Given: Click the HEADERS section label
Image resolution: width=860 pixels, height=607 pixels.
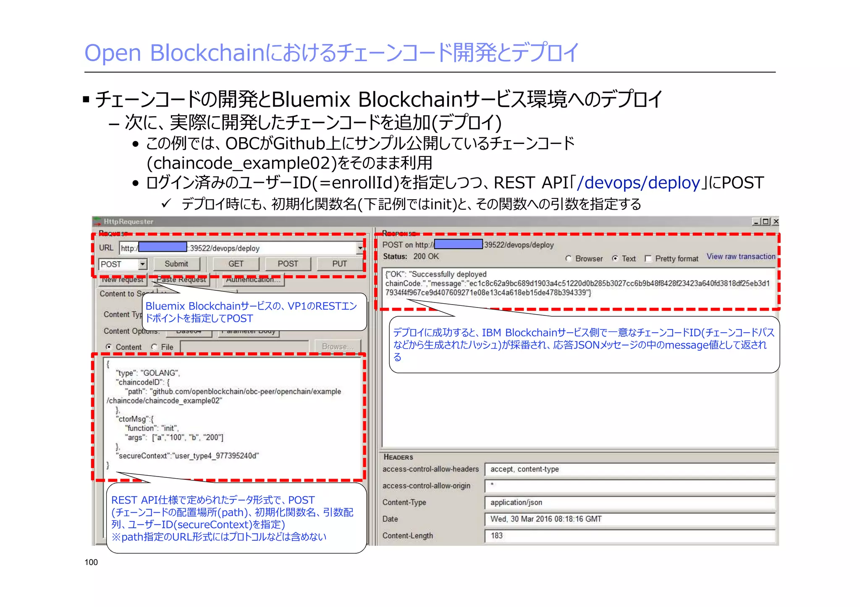Looking at the screenshot, I should (x=398, y=457).
